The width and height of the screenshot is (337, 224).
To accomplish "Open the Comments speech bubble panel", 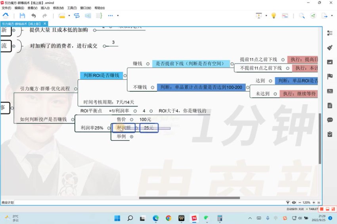I will [329, 120].
